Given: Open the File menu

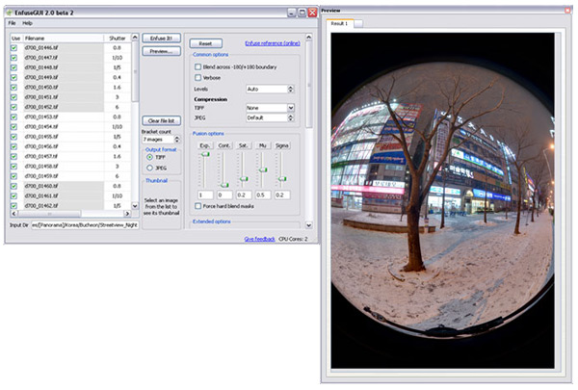Looking at the screenshot, I should [x=13, y=23].
